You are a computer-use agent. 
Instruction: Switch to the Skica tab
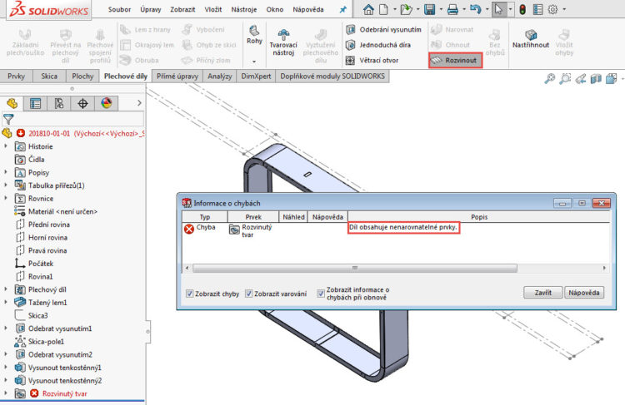pos(49,76)
